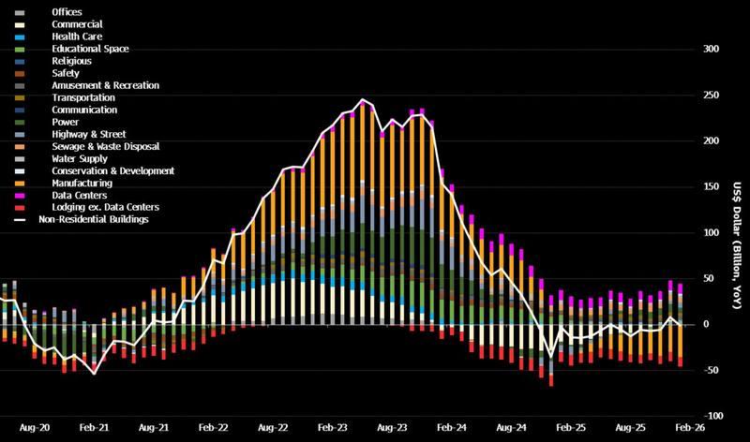750x442 pixels.
Task: Select the 'Health Care' legend label
Action: [77, 37]
